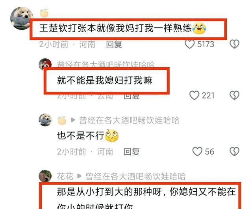
Task: Open small dog avatar of third comment
Action: coord(45,120)
